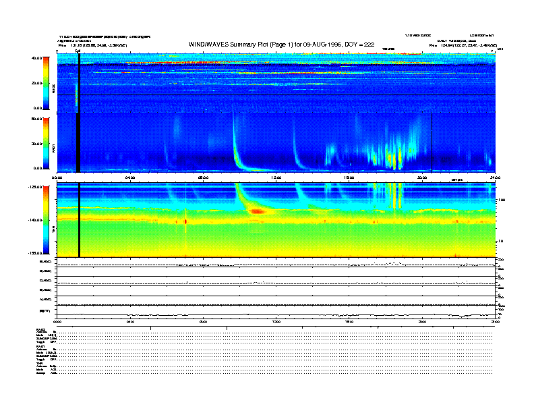Click the RAD1 heading in the status rows
This screenshot has width=534, height=413.
[40, 346]
